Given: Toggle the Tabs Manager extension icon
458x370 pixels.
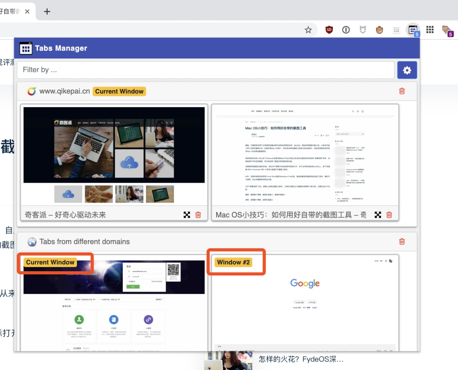Looking at the screenshot, I should click(x=413, y=30).
